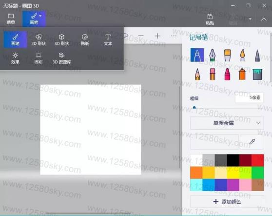Maximize the 画图 3D window
This screenshot has width=272, height=216.
[x=249, y=5]
